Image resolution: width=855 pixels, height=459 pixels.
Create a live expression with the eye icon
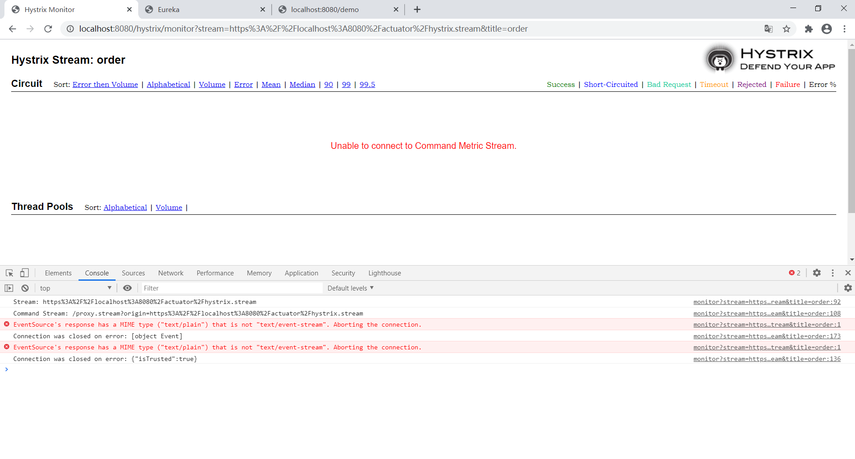tap(127, 288)
